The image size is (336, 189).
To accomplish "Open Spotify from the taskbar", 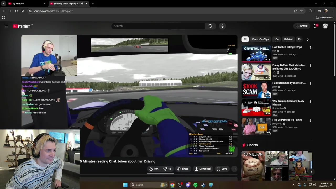I will coord(195,185).
